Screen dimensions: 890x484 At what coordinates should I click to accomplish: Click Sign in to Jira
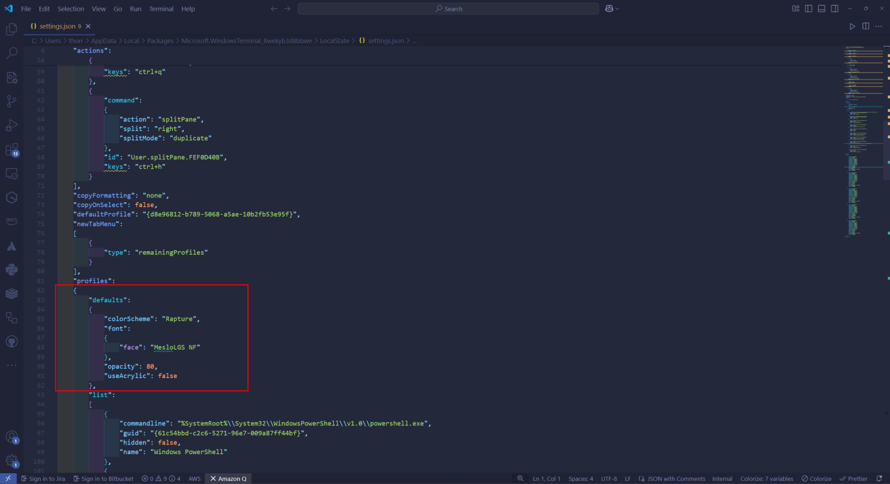(42, 479)
